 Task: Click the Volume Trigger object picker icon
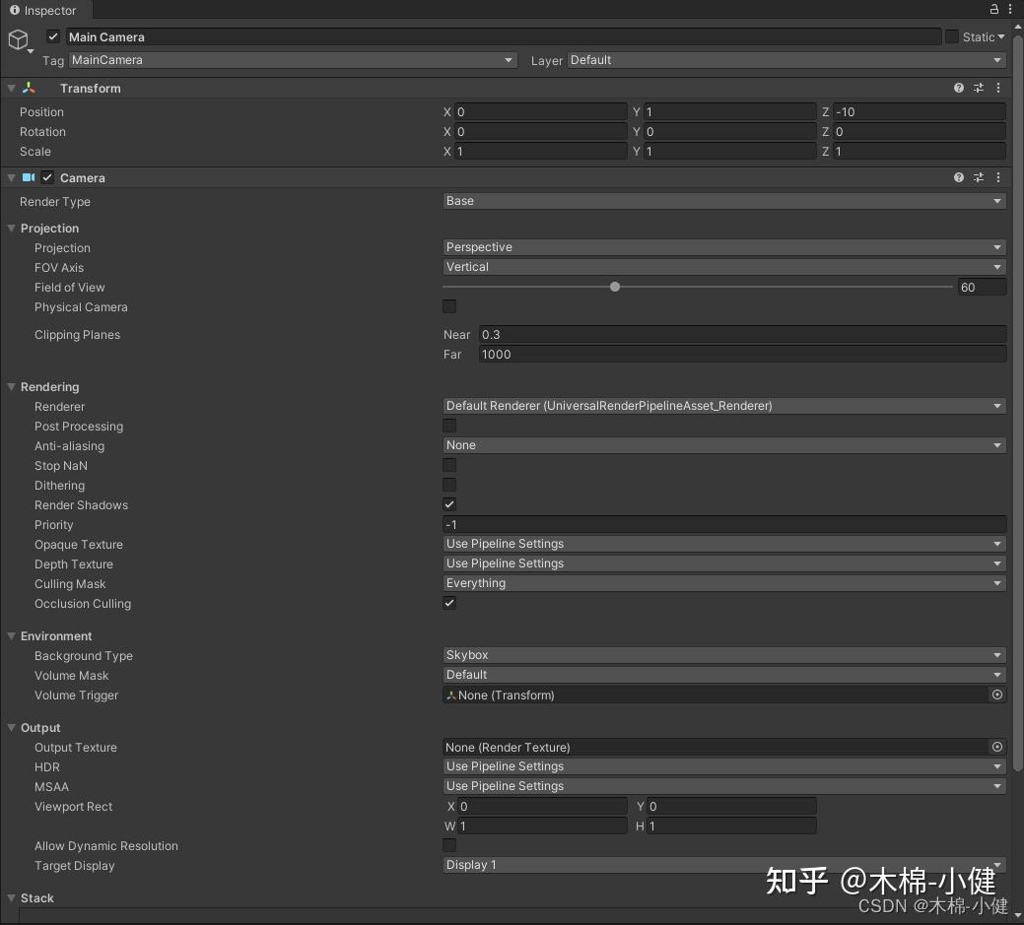996,694
